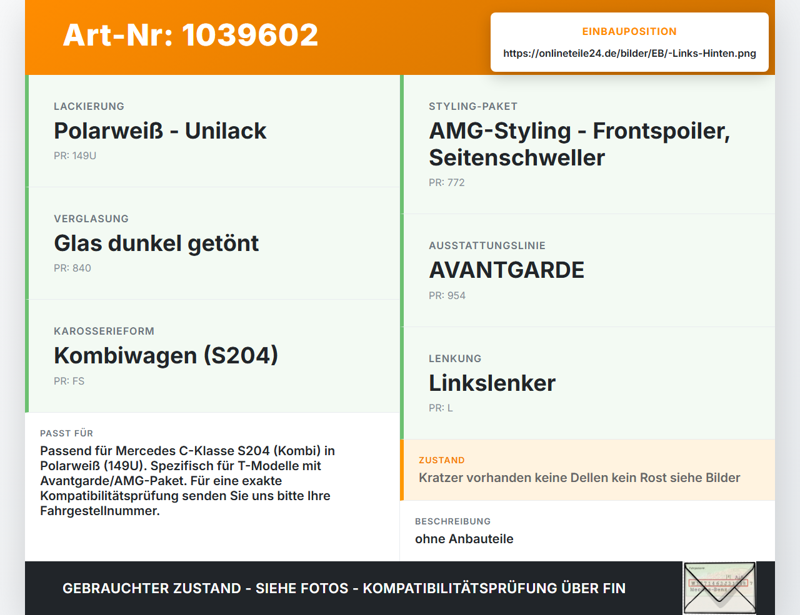Viewport: 800px width, 615px height.
Task: Click the PR: 840 code
Action: coord(72,268)
